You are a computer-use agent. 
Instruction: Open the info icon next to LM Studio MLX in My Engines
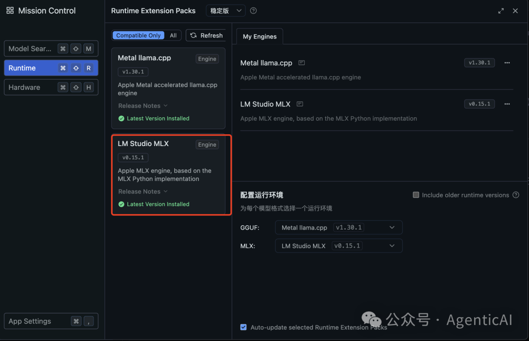click(300, 104)
